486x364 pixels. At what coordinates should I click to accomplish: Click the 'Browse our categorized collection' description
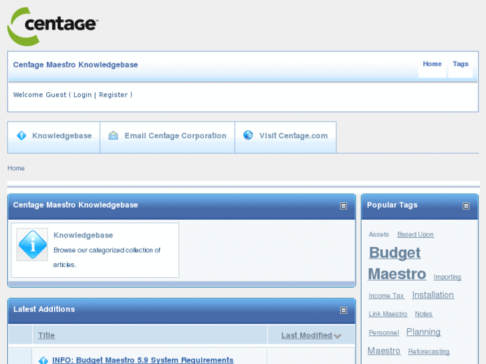click(106, 257)
